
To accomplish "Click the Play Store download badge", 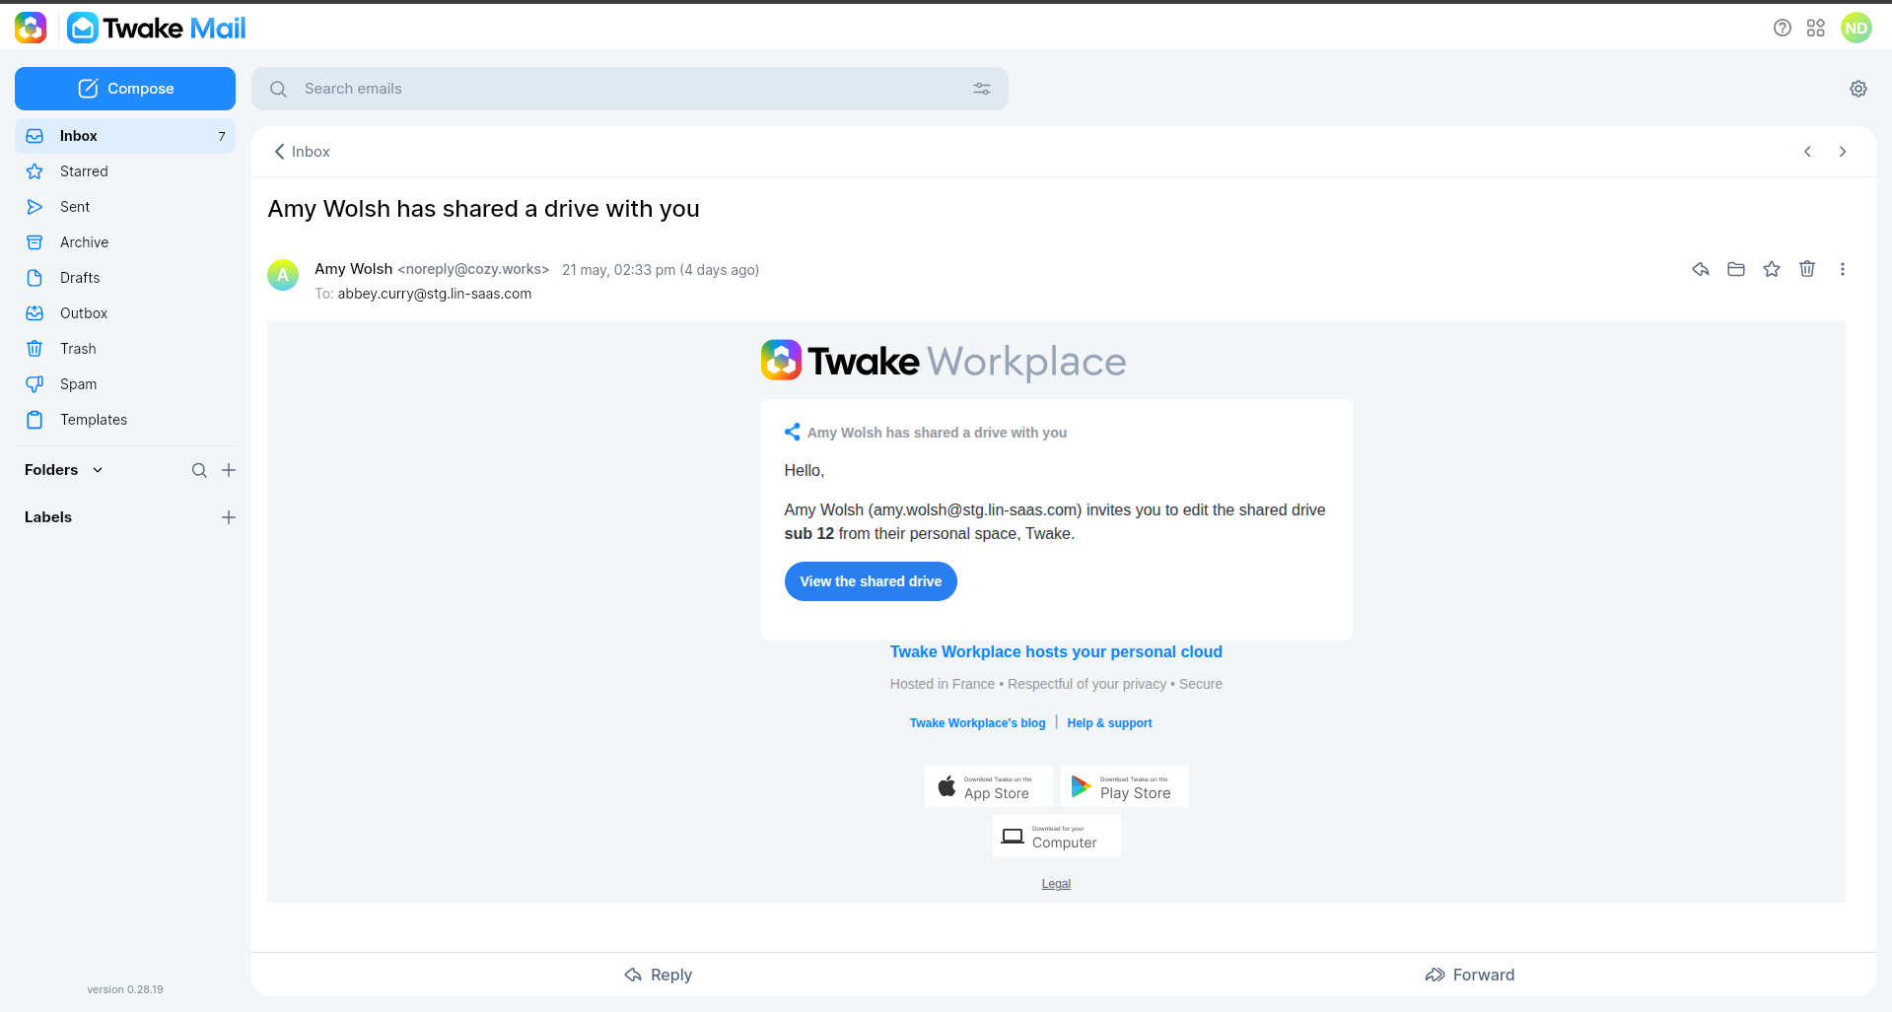I will [x=1124, y=786].
